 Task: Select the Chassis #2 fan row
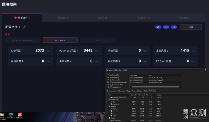coord(135,104)
